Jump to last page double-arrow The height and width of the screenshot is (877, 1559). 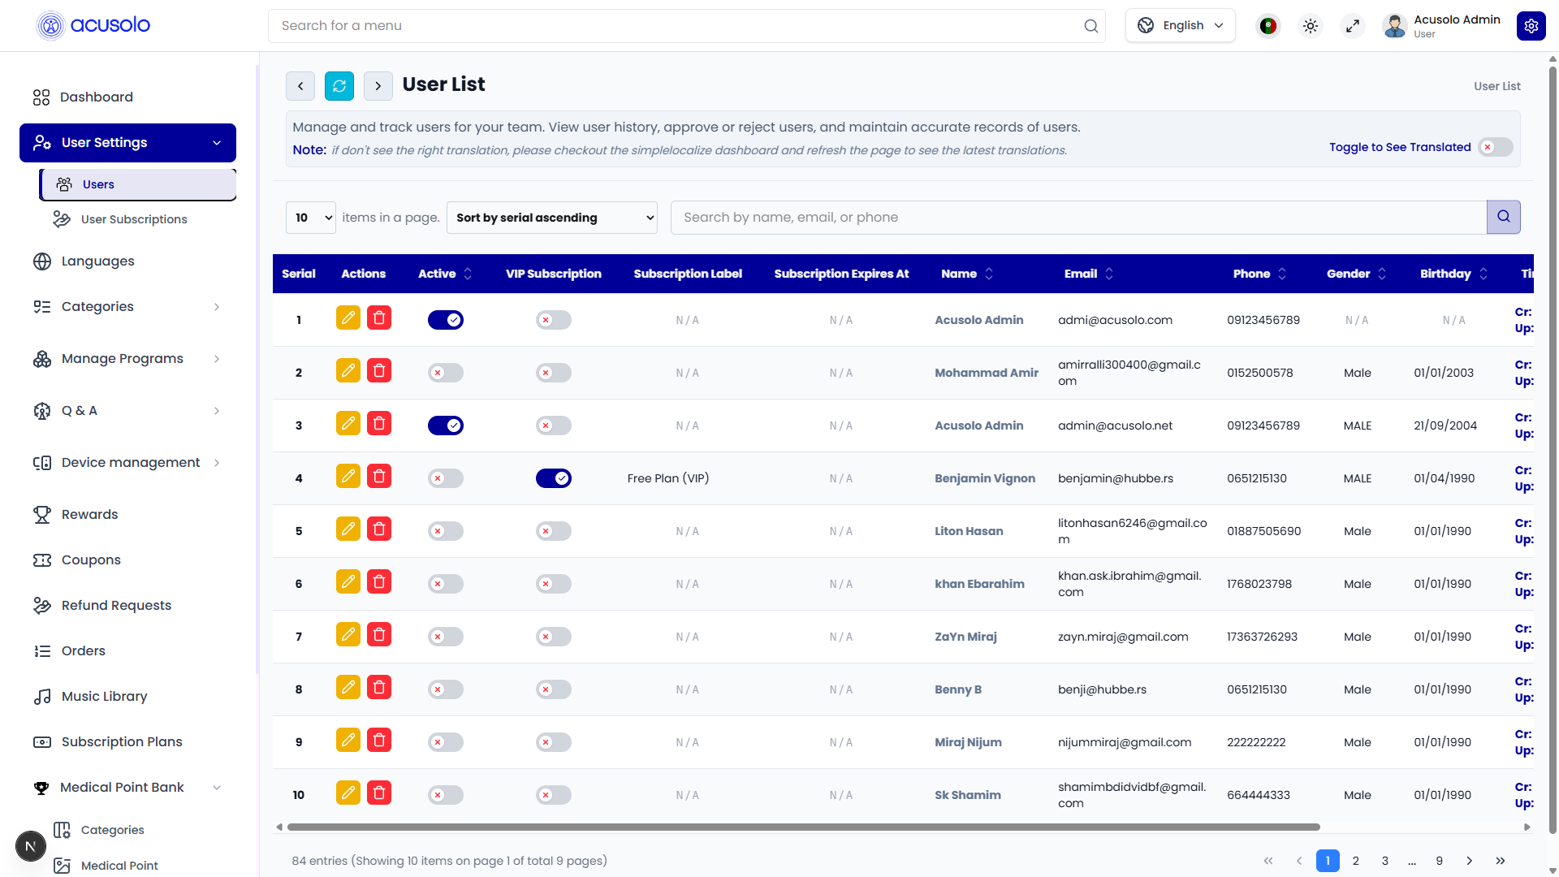tap(1501, 861)
